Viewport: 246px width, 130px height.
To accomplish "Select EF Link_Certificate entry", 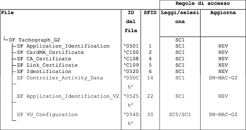I will [x=47, y=65].
